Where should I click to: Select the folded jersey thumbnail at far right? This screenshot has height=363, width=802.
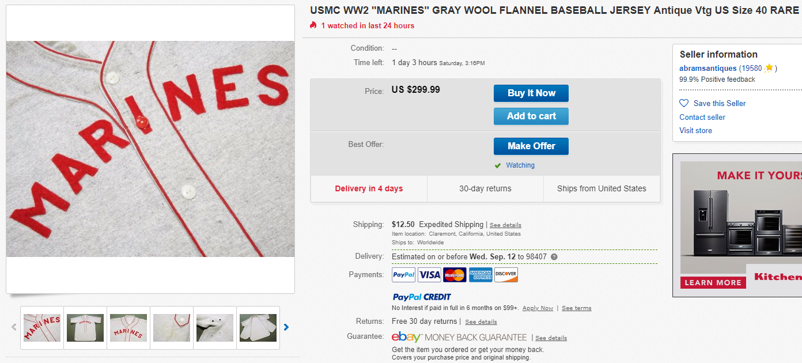pyautogui.click(x=258, y=327)
